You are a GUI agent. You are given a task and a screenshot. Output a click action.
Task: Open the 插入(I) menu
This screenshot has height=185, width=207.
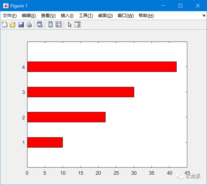point(67,15)
